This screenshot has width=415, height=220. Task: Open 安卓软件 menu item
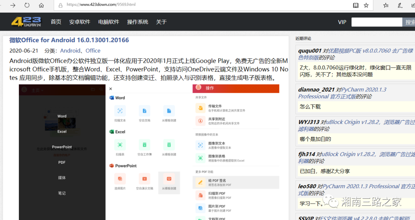[80, 22]
